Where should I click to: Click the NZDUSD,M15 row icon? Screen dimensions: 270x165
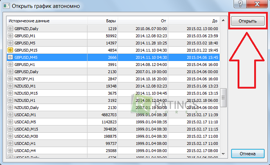click(x=10, y=93)
